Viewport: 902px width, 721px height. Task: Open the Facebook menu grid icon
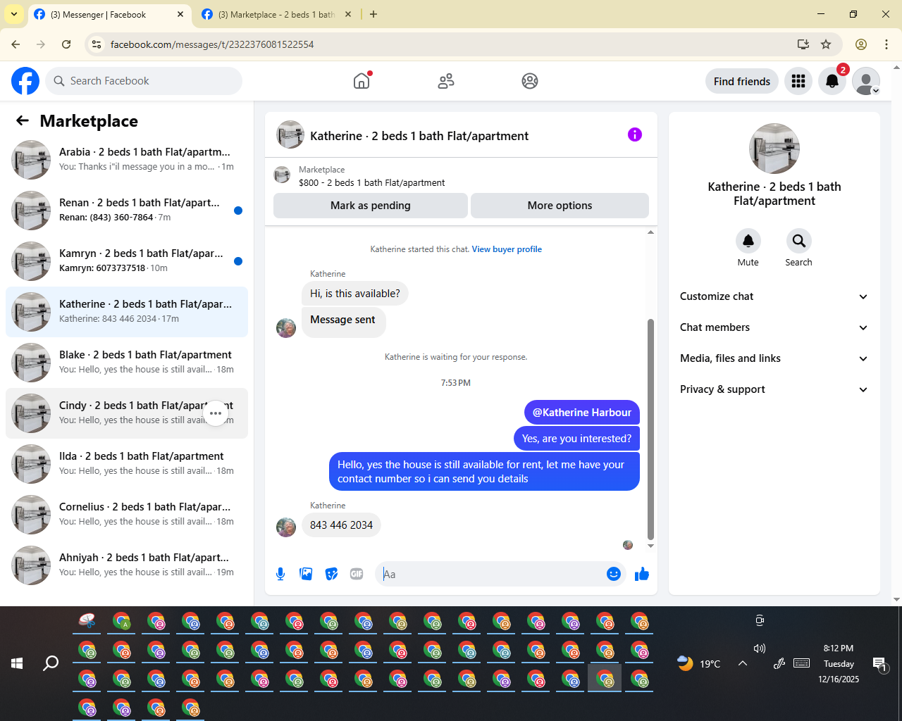point(798,81)
